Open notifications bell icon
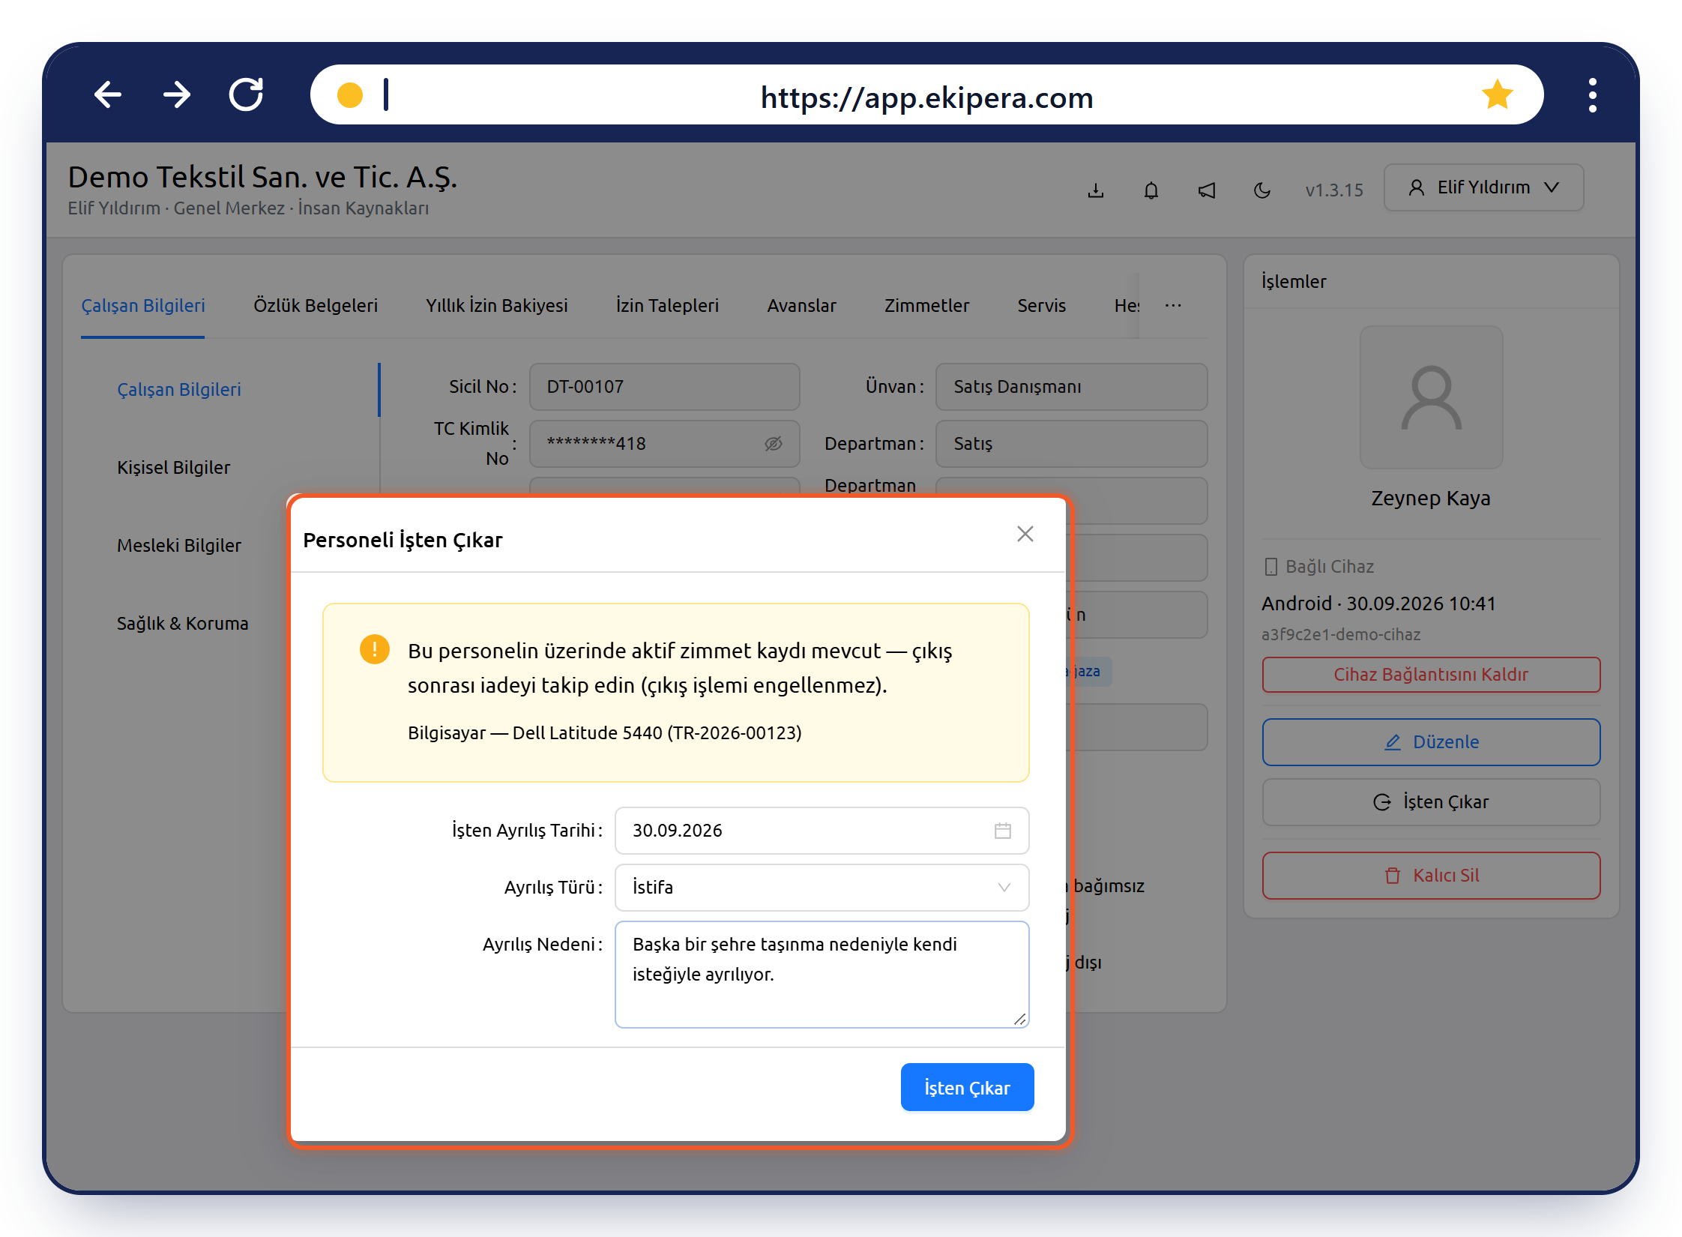1682x1237 pixels. point(1151,190)
